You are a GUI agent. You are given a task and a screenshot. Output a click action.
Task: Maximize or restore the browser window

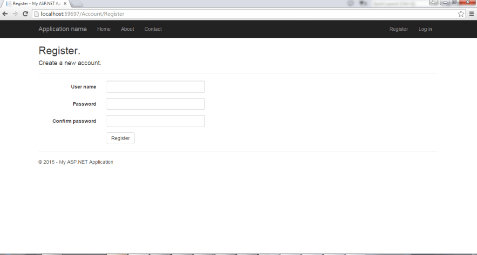click(x=454, y=2)
